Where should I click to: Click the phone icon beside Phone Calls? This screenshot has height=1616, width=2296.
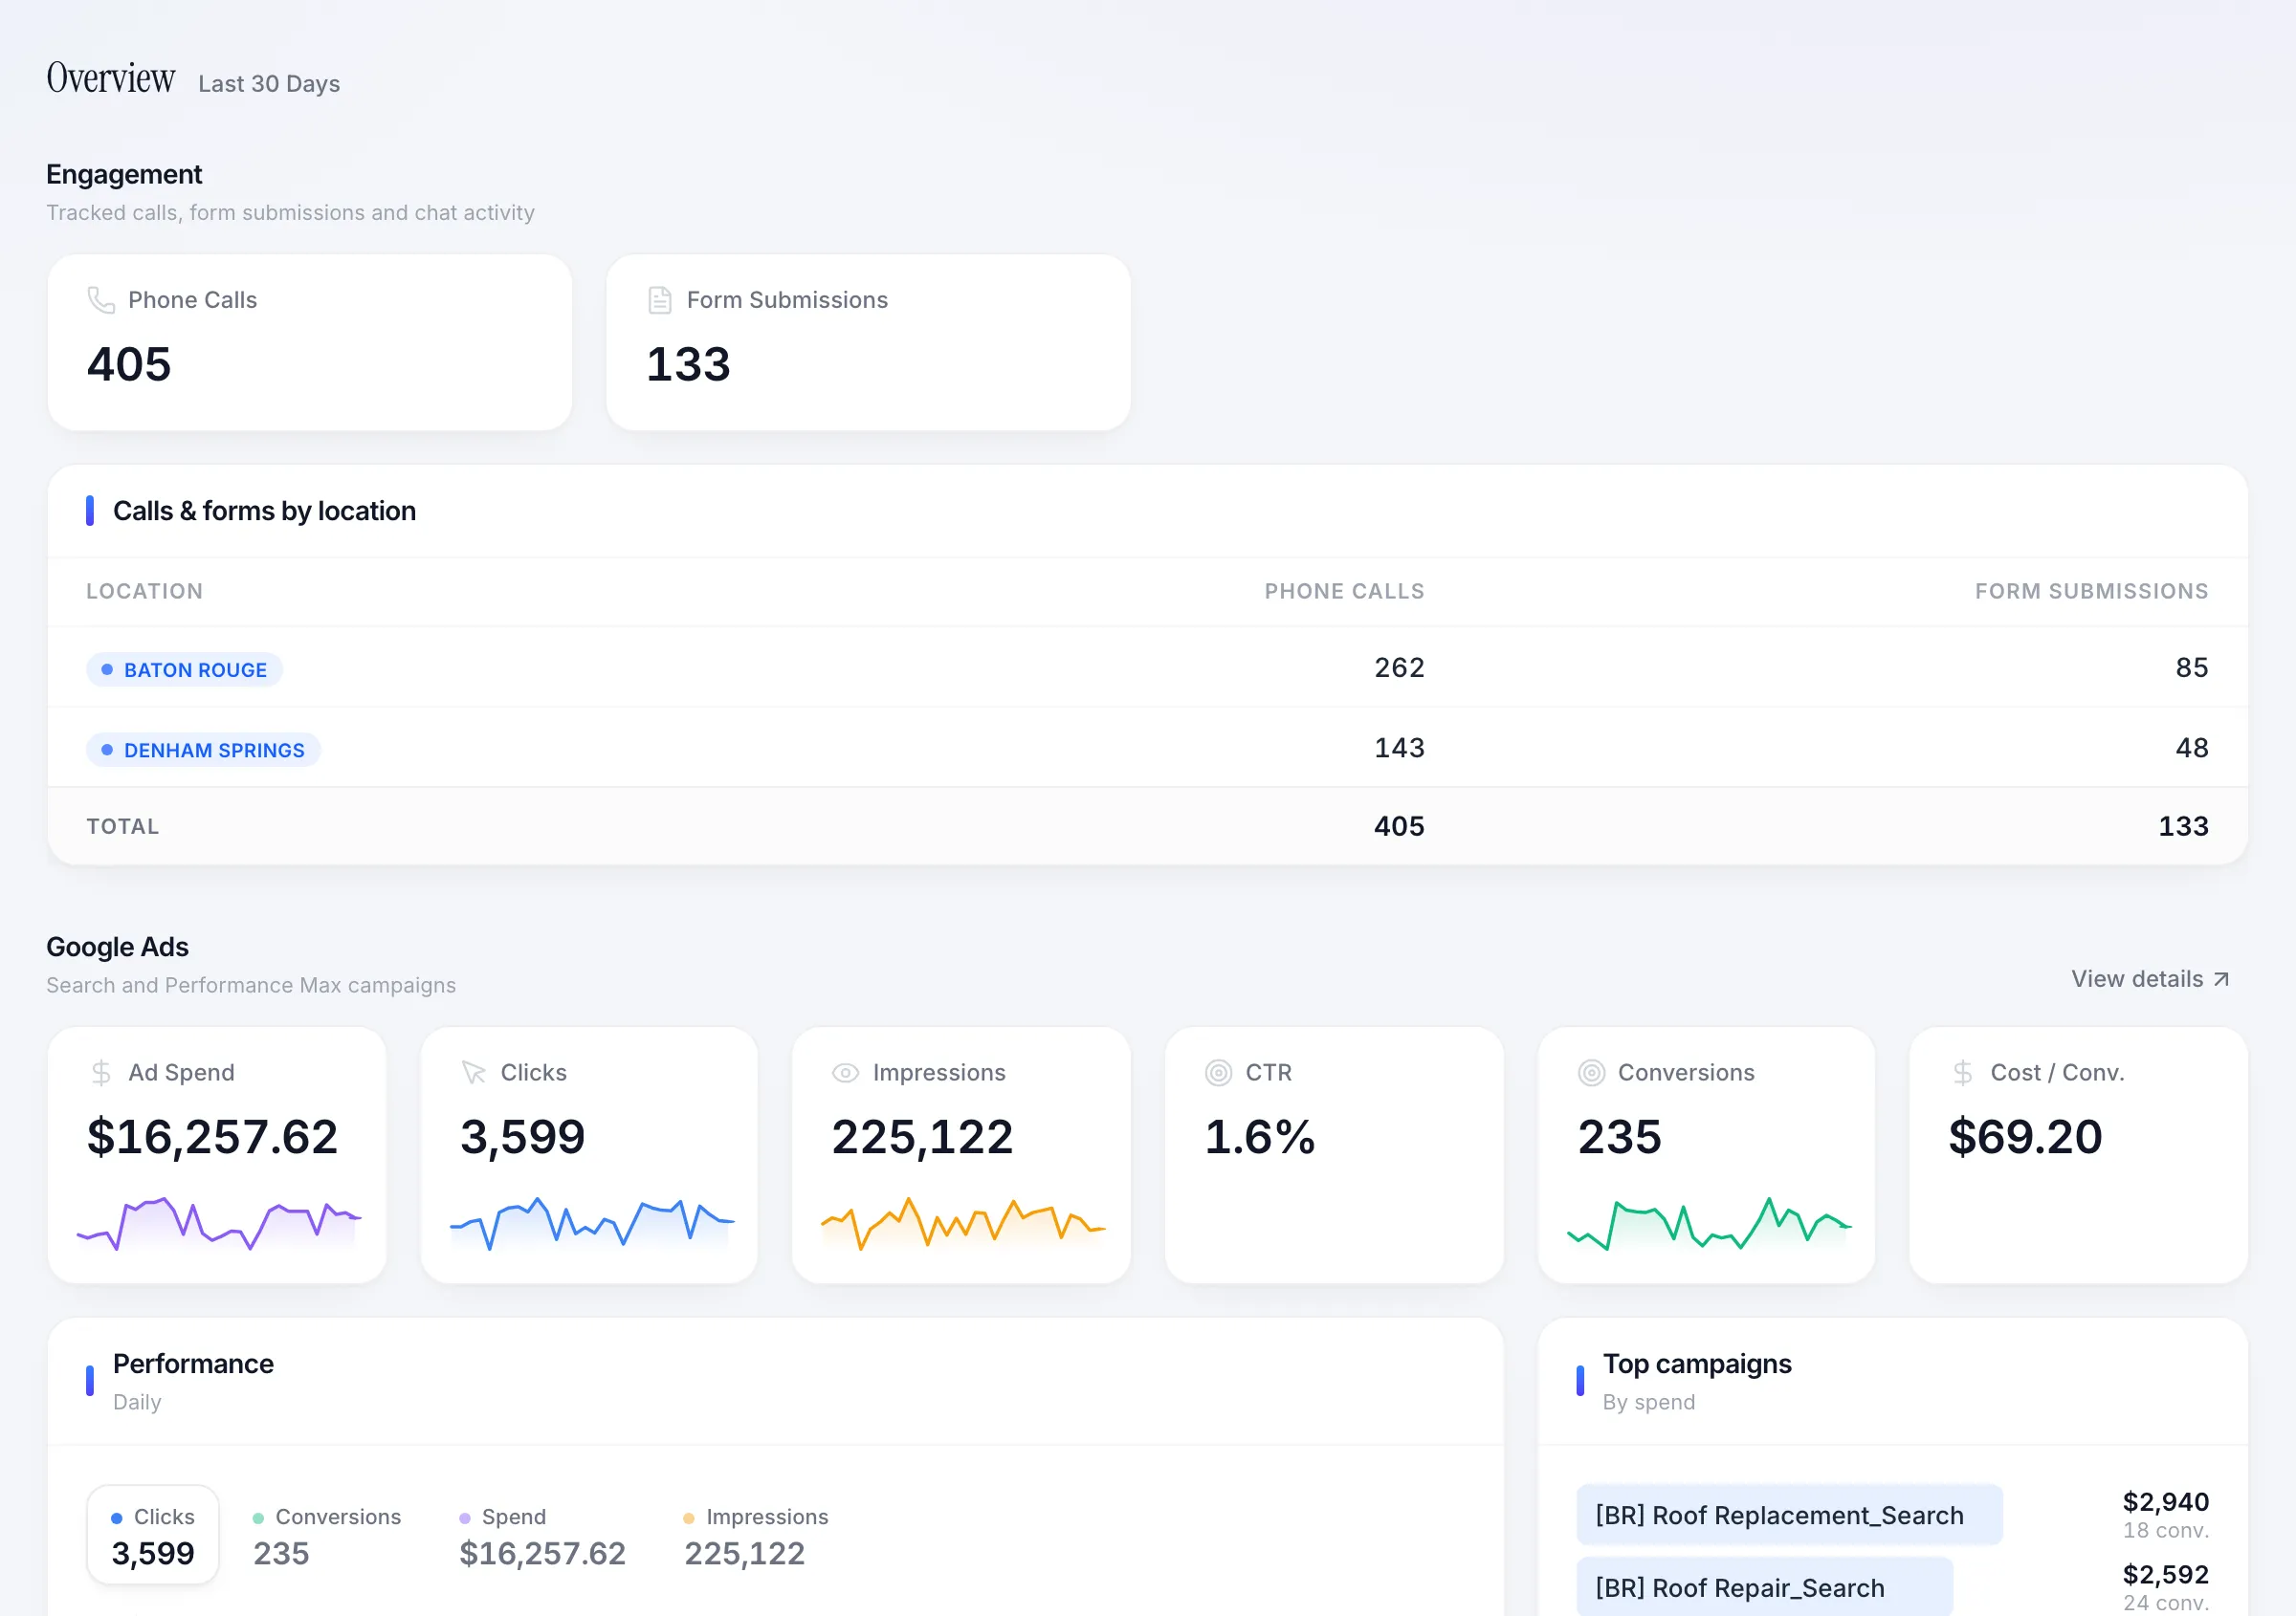[101, 300]
